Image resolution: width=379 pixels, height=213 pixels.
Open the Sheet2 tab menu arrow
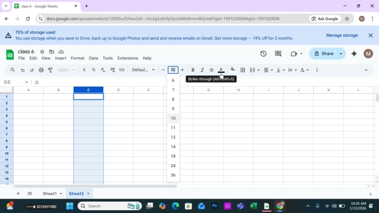click(88, 194)
